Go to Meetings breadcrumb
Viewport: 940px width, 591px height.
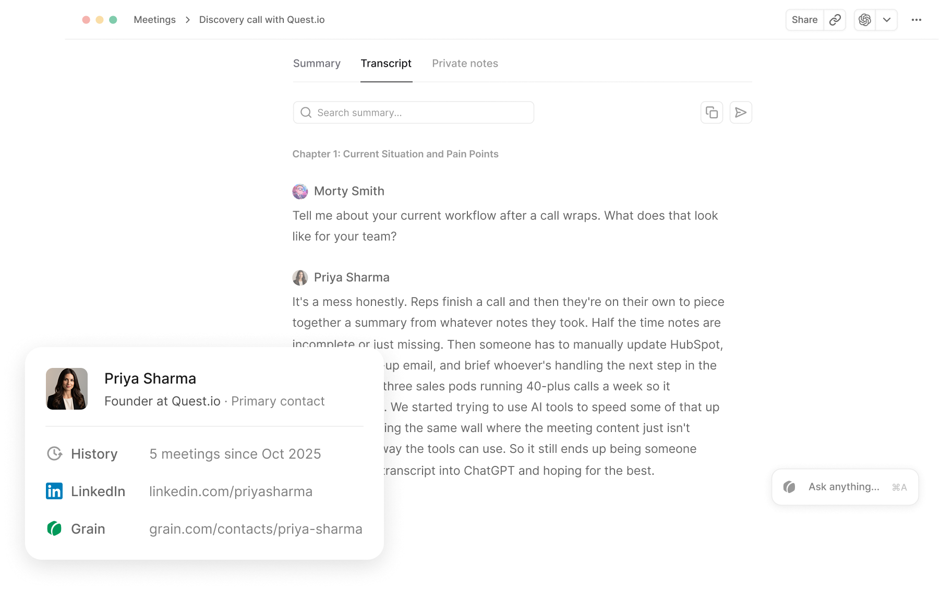click(154, 20)
